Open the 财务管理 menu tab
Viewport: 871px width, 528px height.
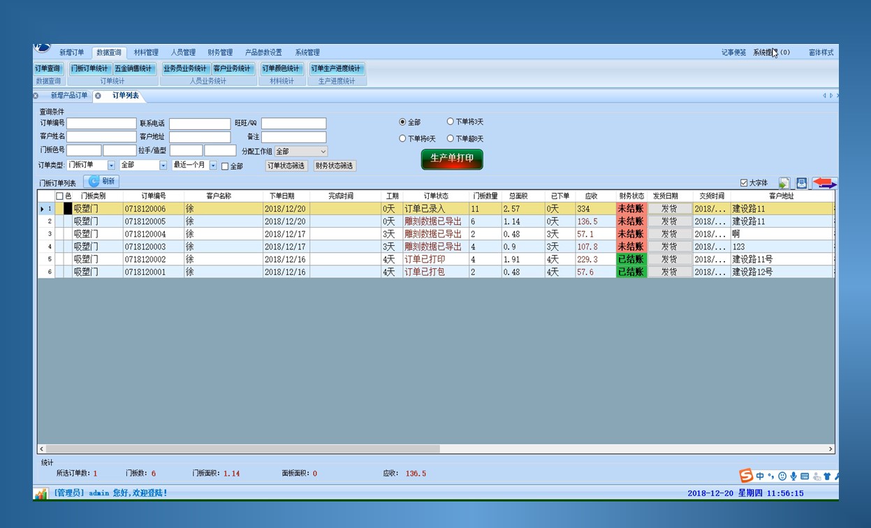click(x=220, y=52)
